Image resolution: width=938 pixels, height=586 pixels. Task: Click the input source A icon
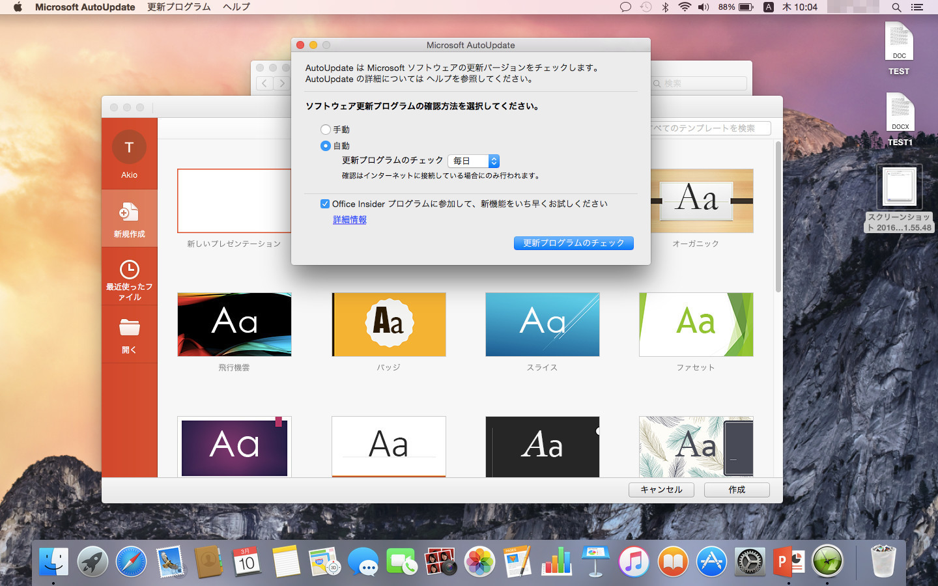click(x=769, y=7)
